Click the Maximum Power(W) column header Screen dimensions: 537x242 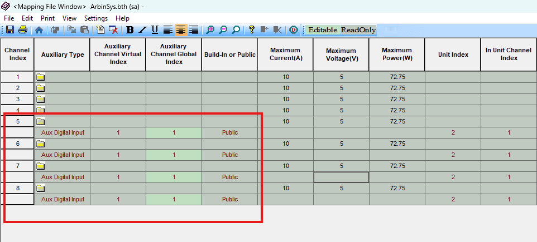click(x=397, y=55)
